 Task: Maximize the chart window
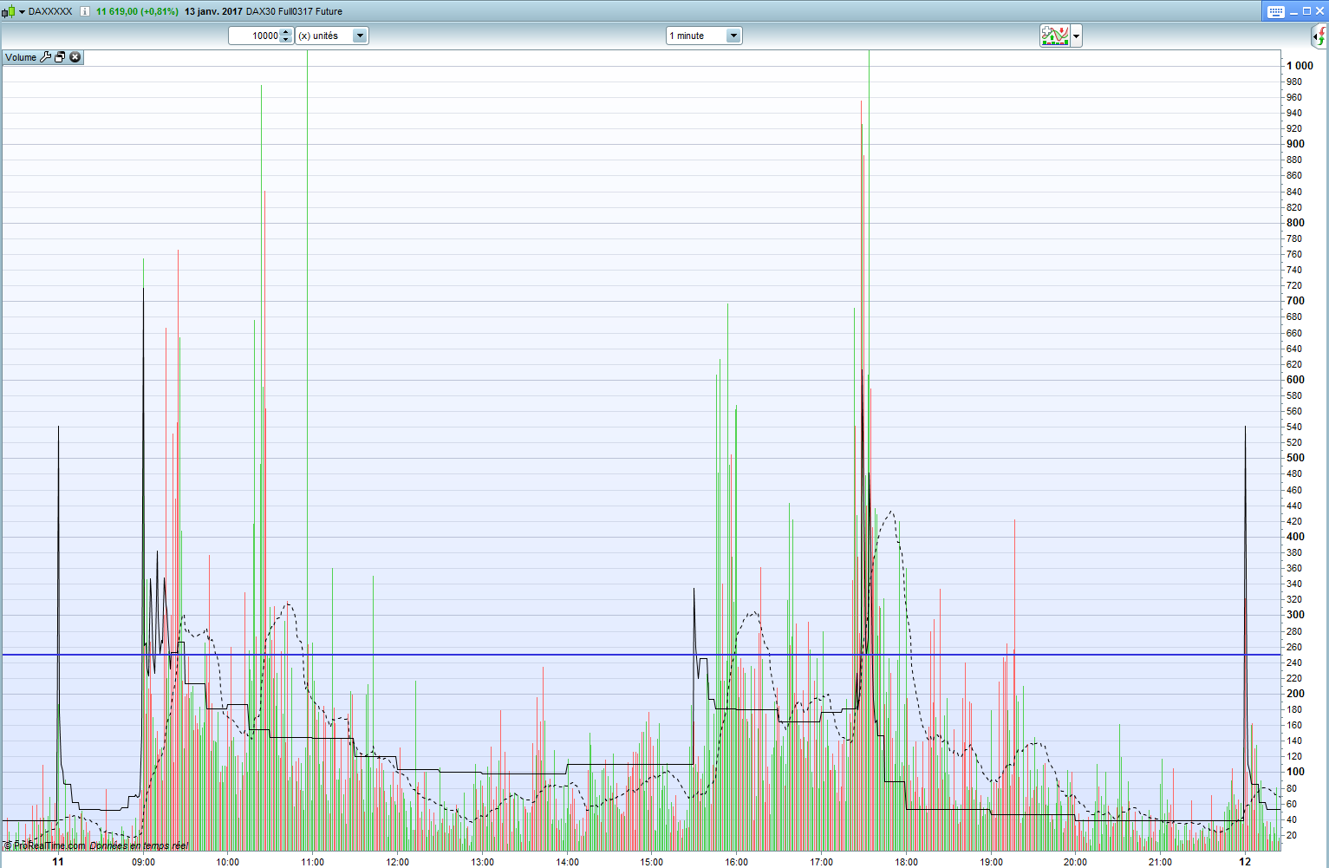click(x=1306, y=11)
